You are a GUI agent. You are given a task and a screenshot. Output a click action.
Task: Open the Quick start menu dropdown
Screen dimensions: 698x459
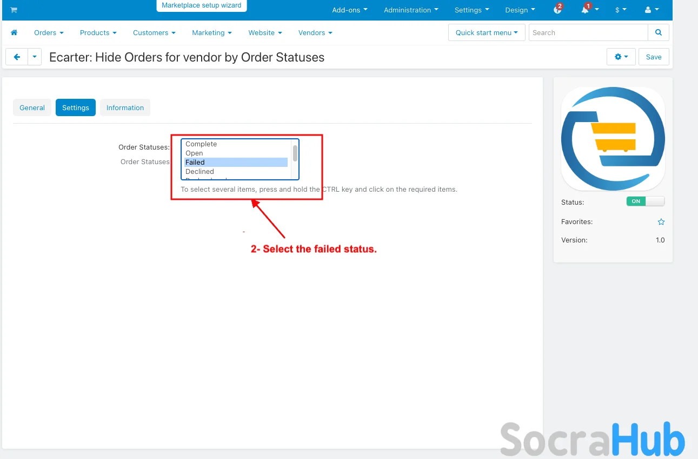(487, 32)
